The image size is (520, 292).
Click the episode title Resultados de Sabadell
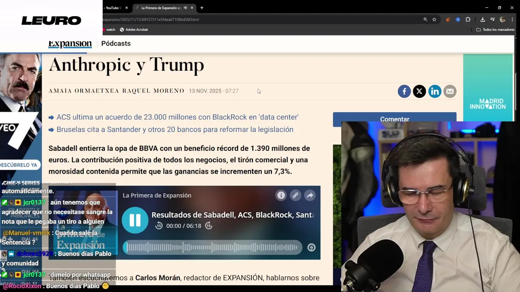click(232, 215)
